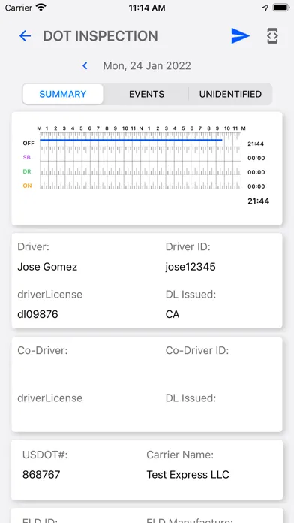This screenshot has height=523, width=294.
Task: Tap the ON row 00:00 duration value
Action: pos(256,186)
